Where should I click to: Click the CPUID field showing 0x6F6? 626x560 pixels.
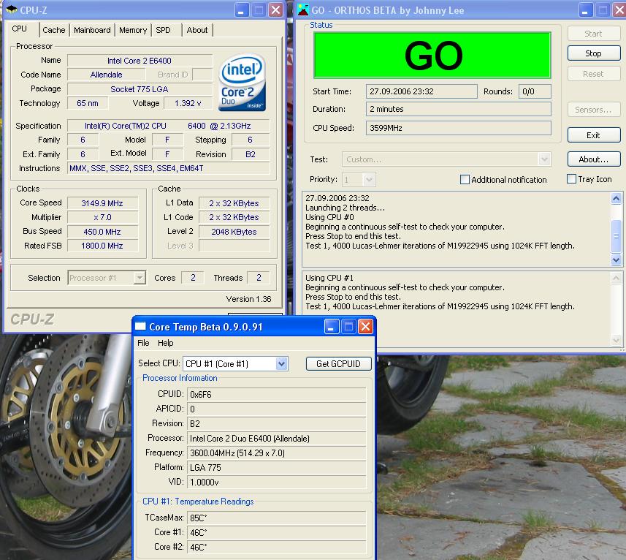[x=276, y=395]
